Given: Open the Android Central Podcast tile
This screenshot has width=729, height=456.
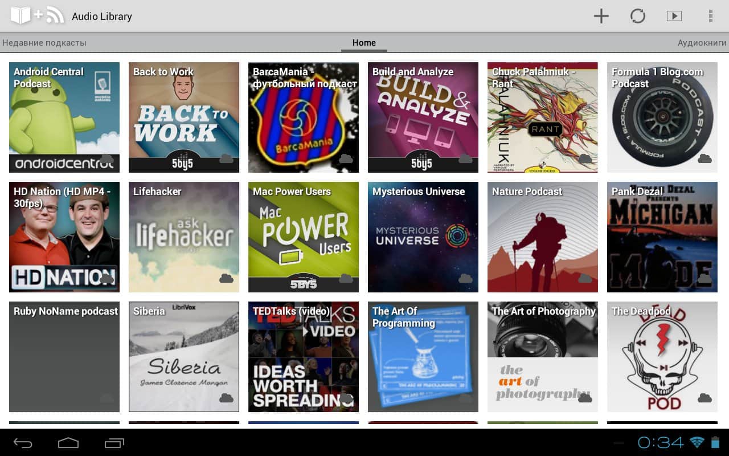Looking at the screenshot, I should point(64,117).
